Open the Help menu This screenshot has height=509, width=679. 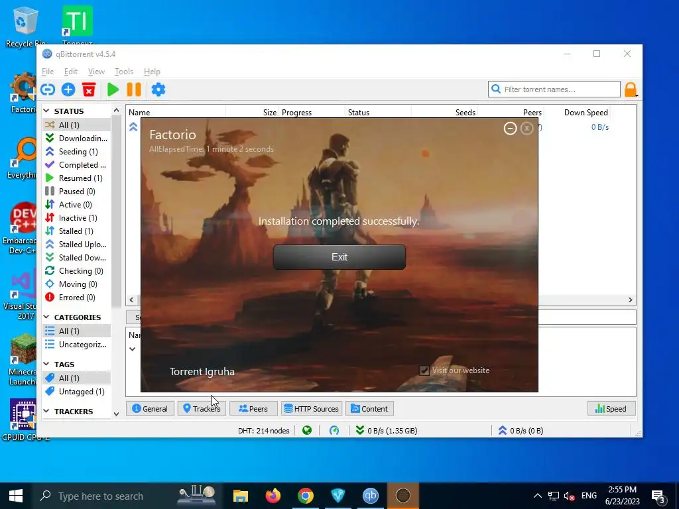(x=152, y=72)
